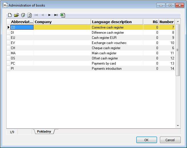Click 'Exchange cash vouchers' description
Image resolution: width=187 pixels, height=148 pixels.
click(109, 43)
